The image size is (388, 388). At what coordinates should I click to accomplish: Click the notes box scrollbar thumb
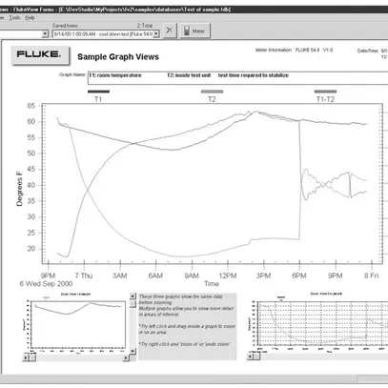133,304
